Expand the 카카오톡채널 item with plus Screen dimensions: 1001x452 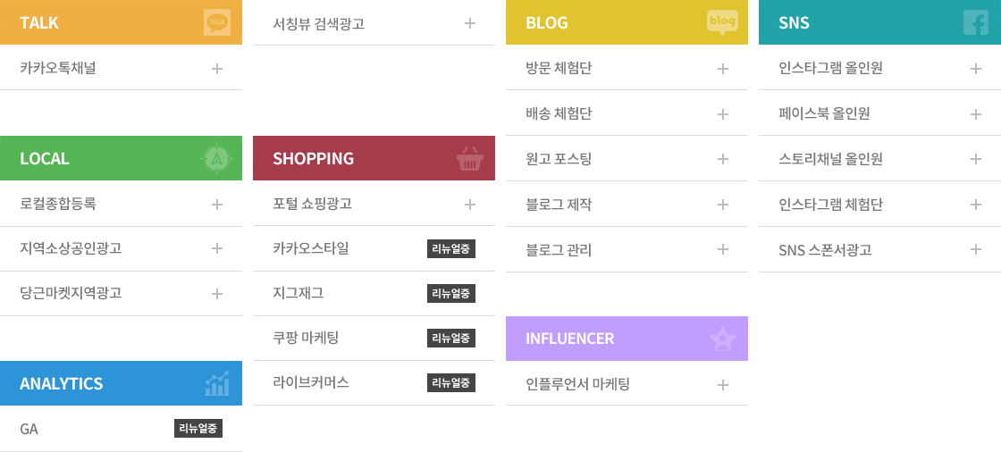[217, 68]
